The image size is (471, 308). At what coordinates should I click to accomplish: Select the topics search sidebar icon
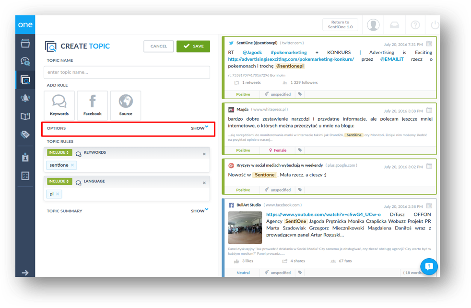click(x=25, y=80)
